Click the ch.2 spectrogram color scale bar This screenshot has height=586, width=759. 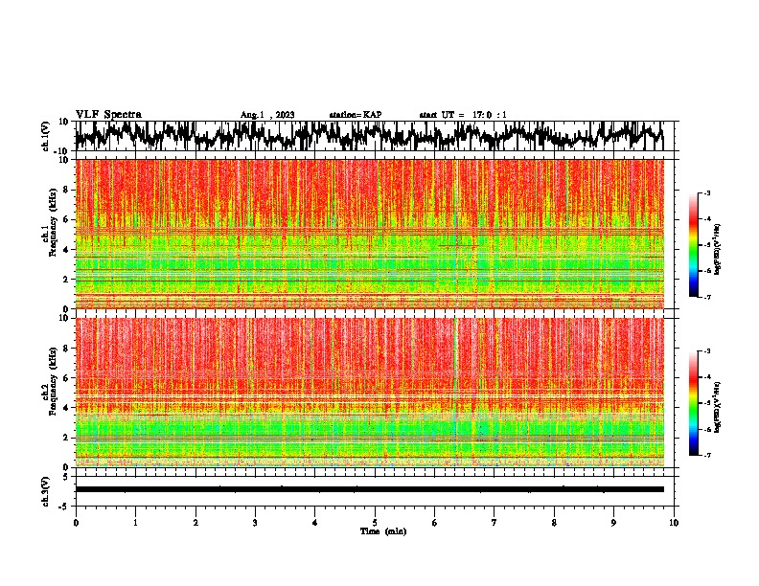coord(693,403)
